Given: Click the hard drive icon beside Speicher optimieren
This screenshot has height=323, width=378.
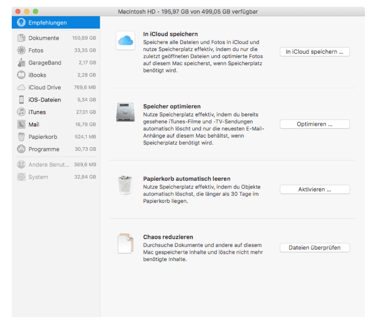Looking at the screenshot, I should (x=125, y=112).
